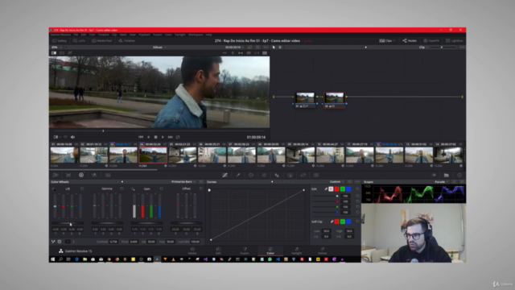Image resolution: width=515 pixels, height=290 pixels.
Task: Open the Playback menu
Action: tap(144, 35)
